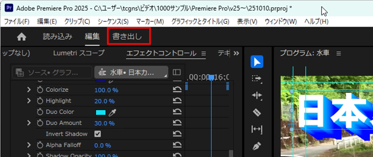The image size is (373, 157).
Task: Open the ヘルプ(H) menu
Action: click(x=316, y=22)
